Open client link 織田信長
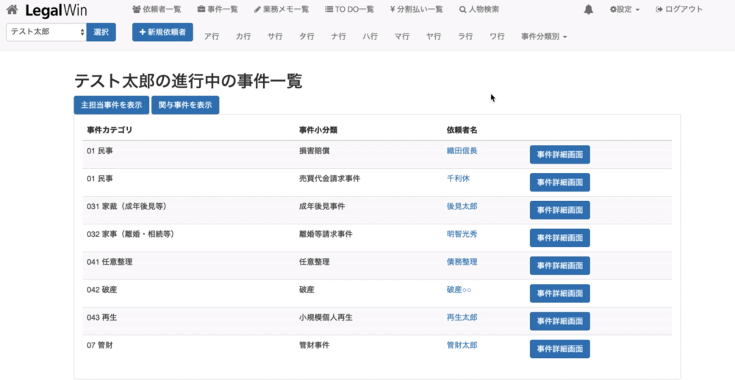 point(462,151)
